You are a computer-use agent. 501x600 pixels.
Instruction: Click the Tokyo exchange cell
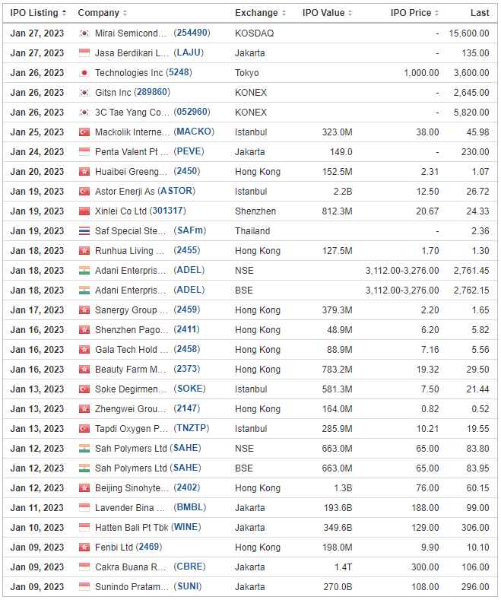click(x=246, y=73)
